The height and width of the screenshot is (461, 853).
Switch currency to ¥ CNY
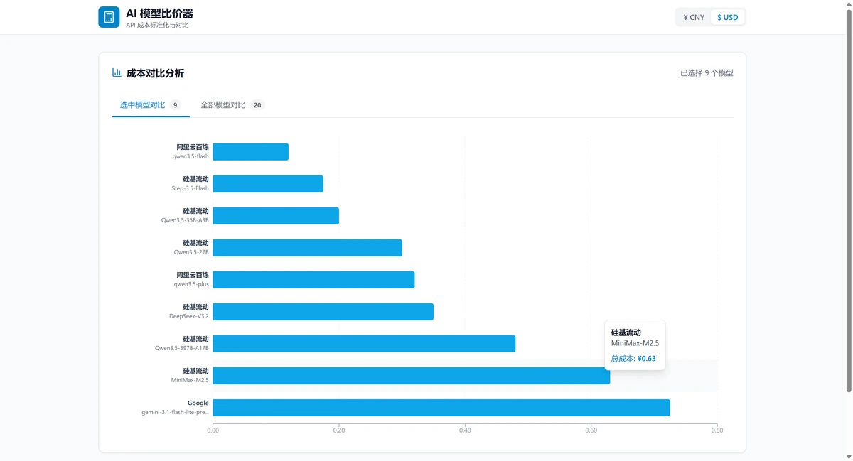[x=693, y=17]
